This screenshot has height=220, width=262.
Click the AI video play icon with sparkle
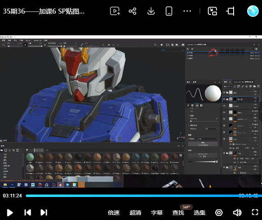click(115, 11)
